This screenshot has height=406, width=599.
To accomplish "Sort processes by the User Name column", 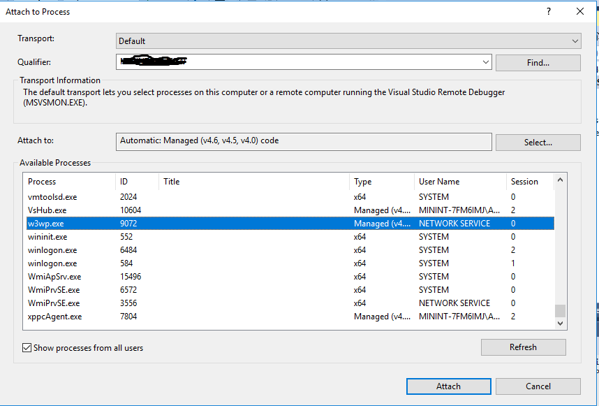I will point(438,181).
